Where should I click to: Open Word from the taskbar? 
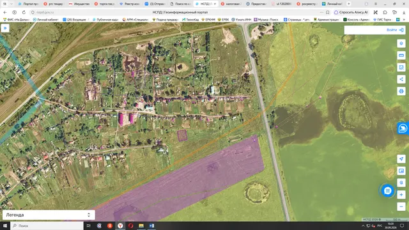tap(151, 226)
